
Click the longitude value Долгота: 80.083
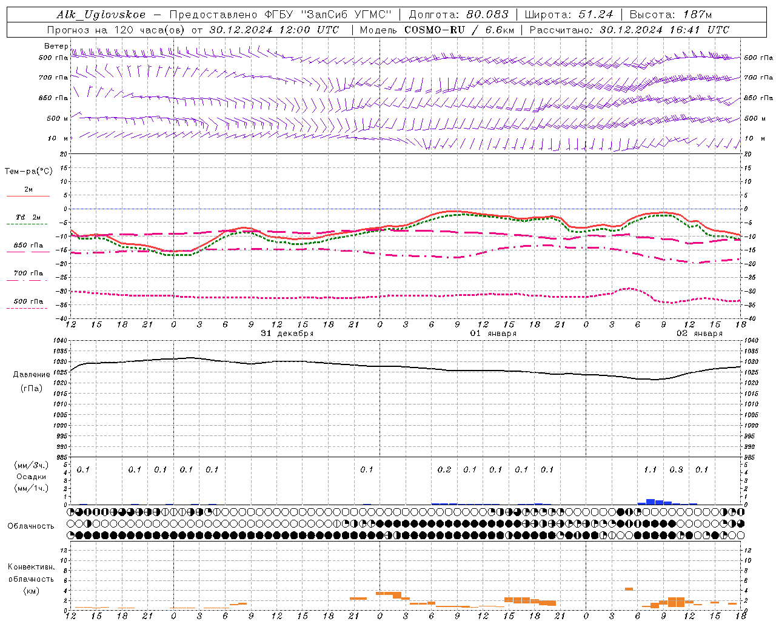[x=459, y=15]
